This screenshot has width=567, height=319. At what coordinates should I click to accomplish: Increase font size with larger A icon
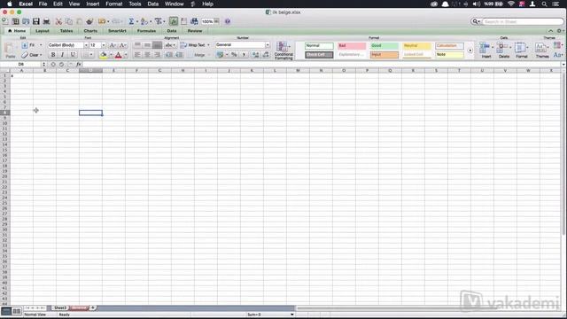click(x=113, y=45)
